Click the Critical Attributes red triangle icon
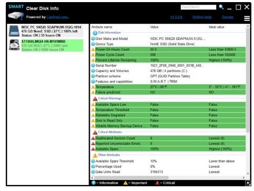254x191 pixels. (x=95, y=133)
